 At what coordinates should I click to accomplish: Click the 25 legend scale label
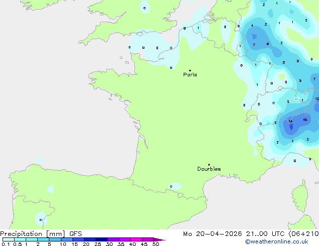[98, 244]
